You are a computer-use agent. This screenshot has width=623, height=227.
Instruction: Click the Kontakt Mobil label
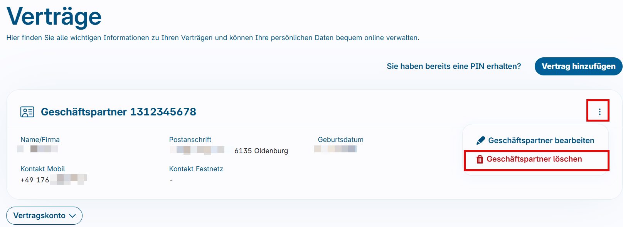pos(42,169)
